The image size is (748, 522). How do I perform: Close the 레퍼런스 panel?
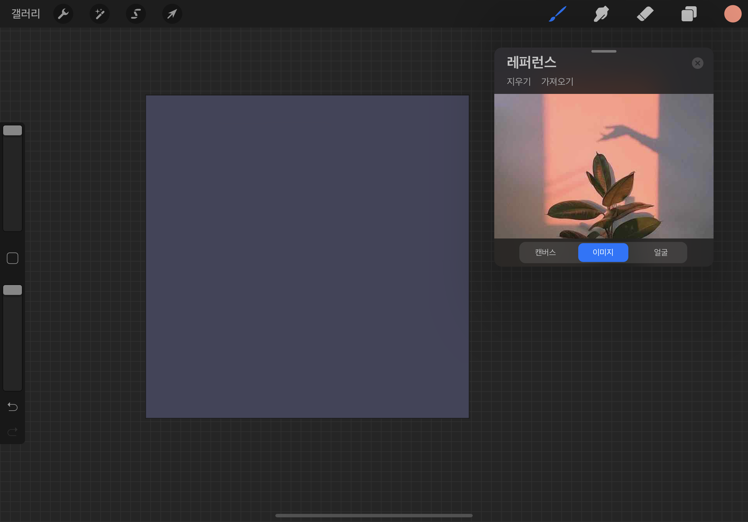(x=698, y=63)
